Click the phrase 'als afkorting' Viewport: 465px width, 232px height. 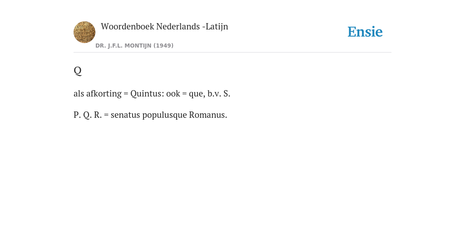pyautogui.click(x=98, y=93)
